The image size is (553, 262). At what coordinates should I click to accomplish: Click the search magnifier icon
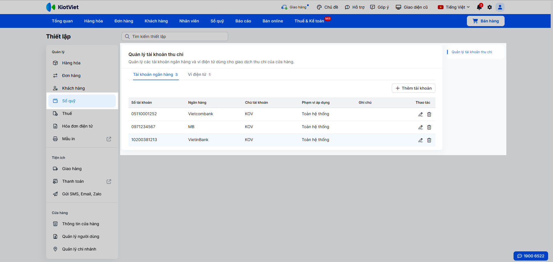pos(127,36)
